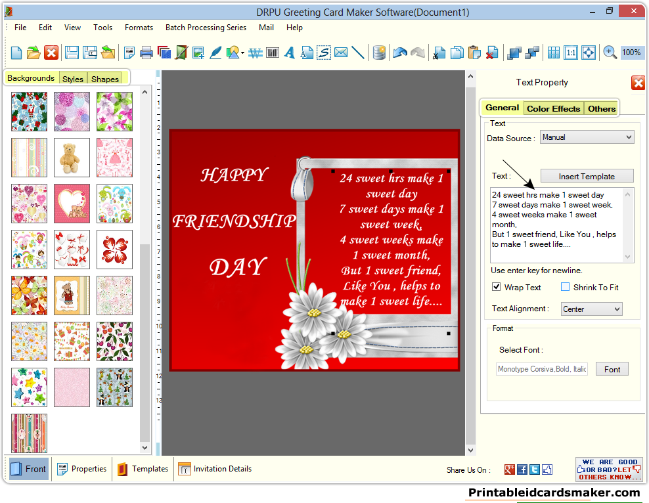Delete selection with the red-X page icon
Viewport: 649px width, 503px height.
[492, 53]
